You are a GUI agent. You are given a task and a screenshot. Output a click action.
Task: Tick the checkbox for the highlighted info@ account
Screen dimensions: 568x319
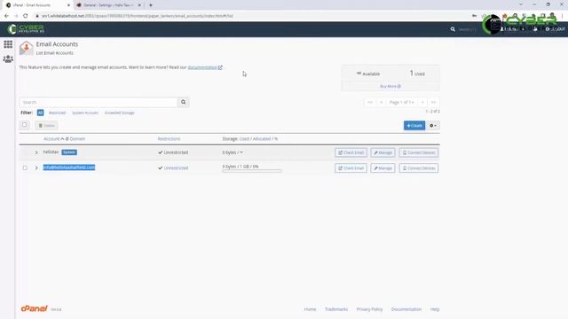(x=25, y=167)
